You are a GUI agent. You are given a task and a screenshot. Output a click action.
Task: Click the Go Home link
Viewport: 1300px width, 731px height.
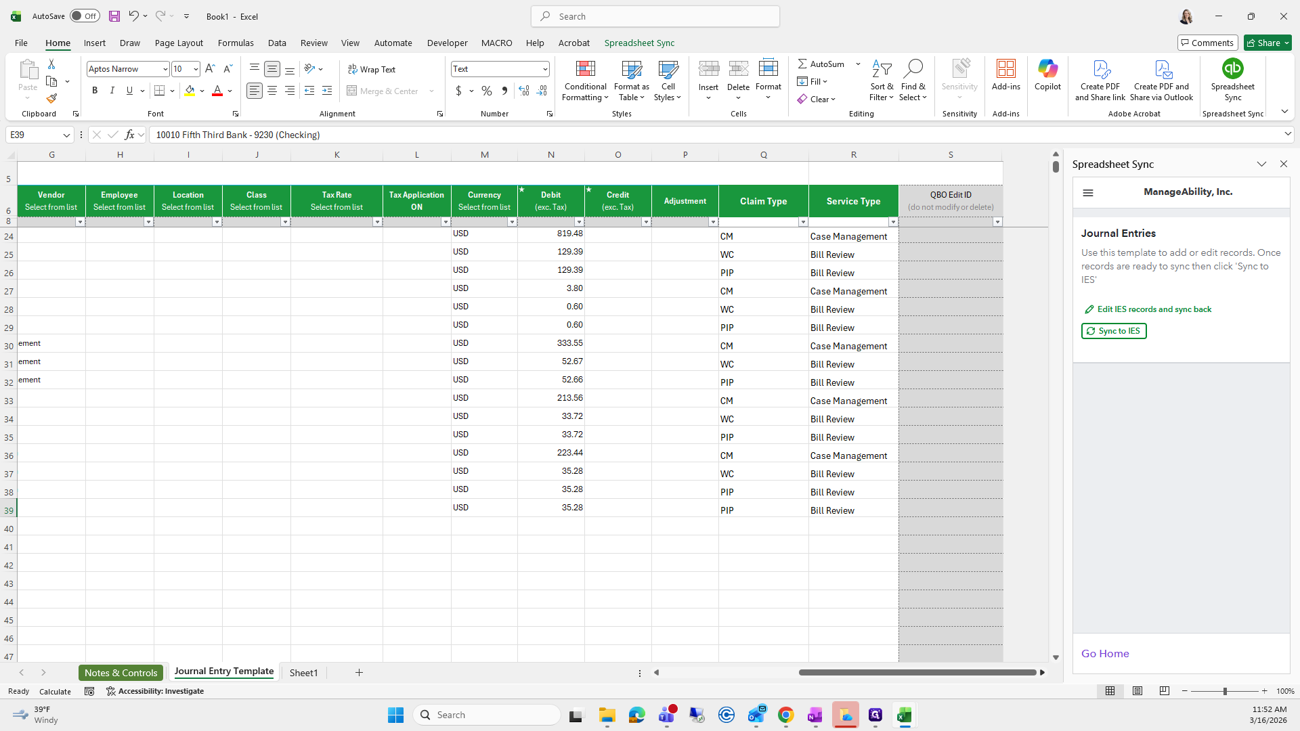[x=1105, y=653]
